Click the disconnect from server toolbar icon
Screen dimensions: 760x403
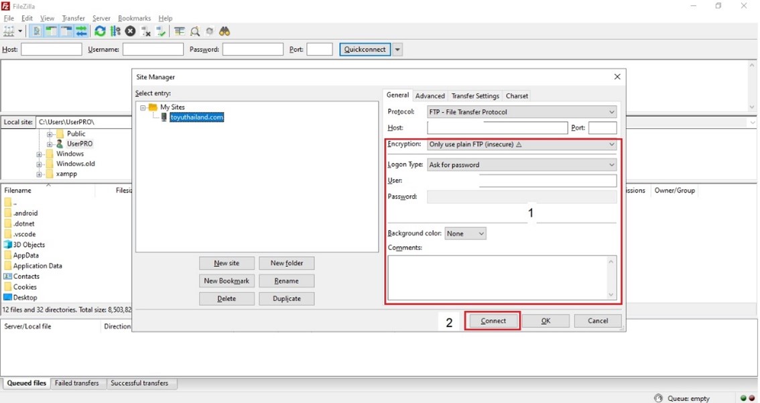click(146, 32)
